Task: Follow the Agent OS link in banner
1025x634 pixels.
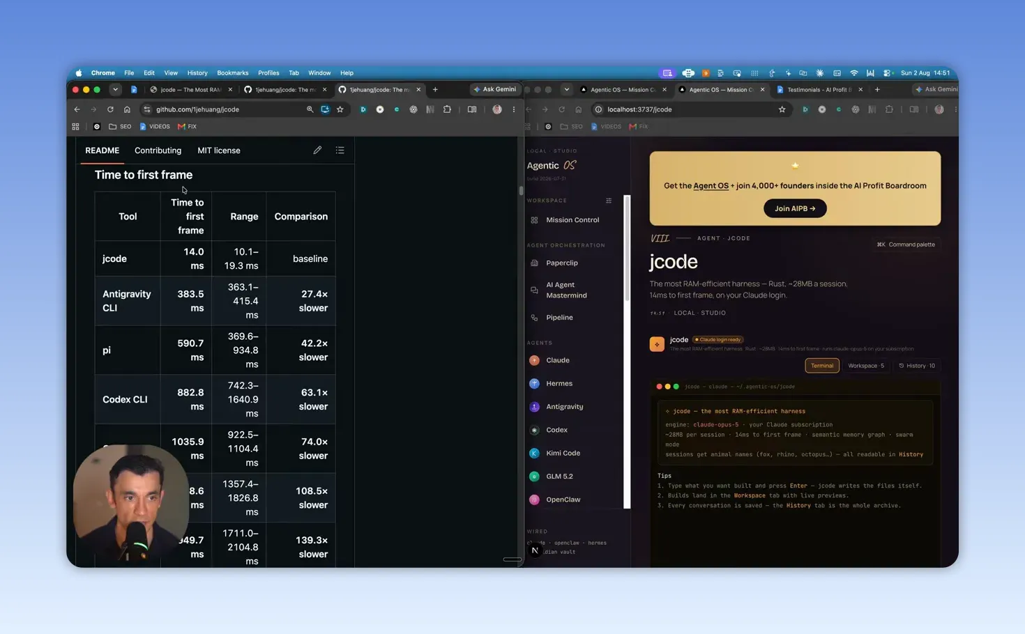Action: tap(711, 186)
